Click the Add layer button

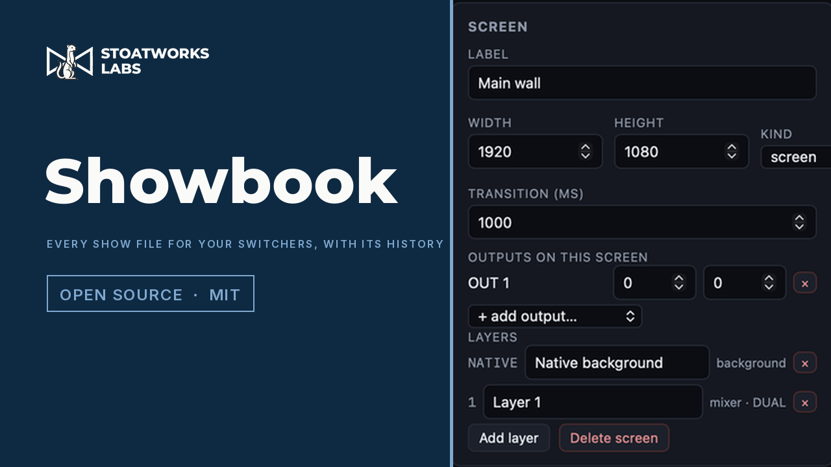509,438
